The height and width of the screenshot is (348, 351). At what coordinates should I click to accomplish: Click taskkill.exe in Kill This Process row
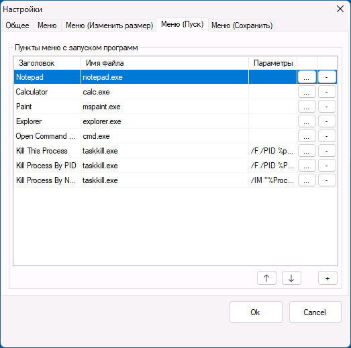pos(164,151)
